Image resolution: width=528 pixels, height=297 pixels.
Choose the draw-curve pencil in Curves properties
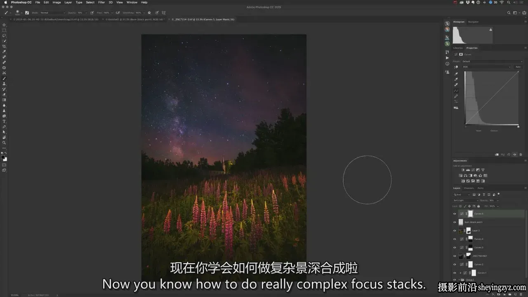456,96
